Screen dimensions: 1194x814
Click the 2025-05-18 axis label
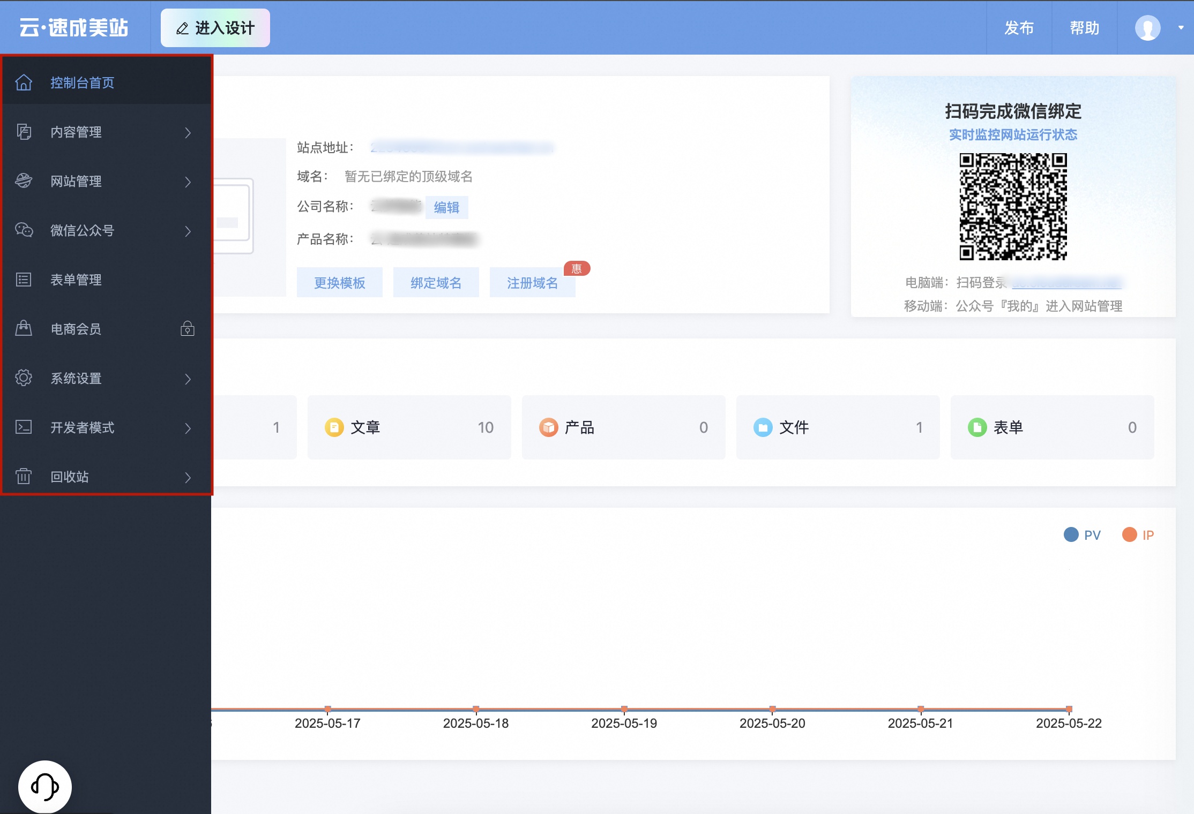point(476,723)
